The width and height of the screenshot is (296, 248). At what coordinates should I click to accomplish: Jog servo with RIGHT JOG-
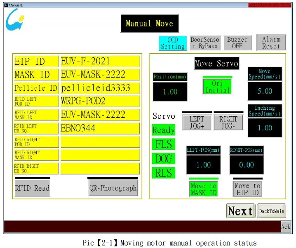[x=228, y=123]
